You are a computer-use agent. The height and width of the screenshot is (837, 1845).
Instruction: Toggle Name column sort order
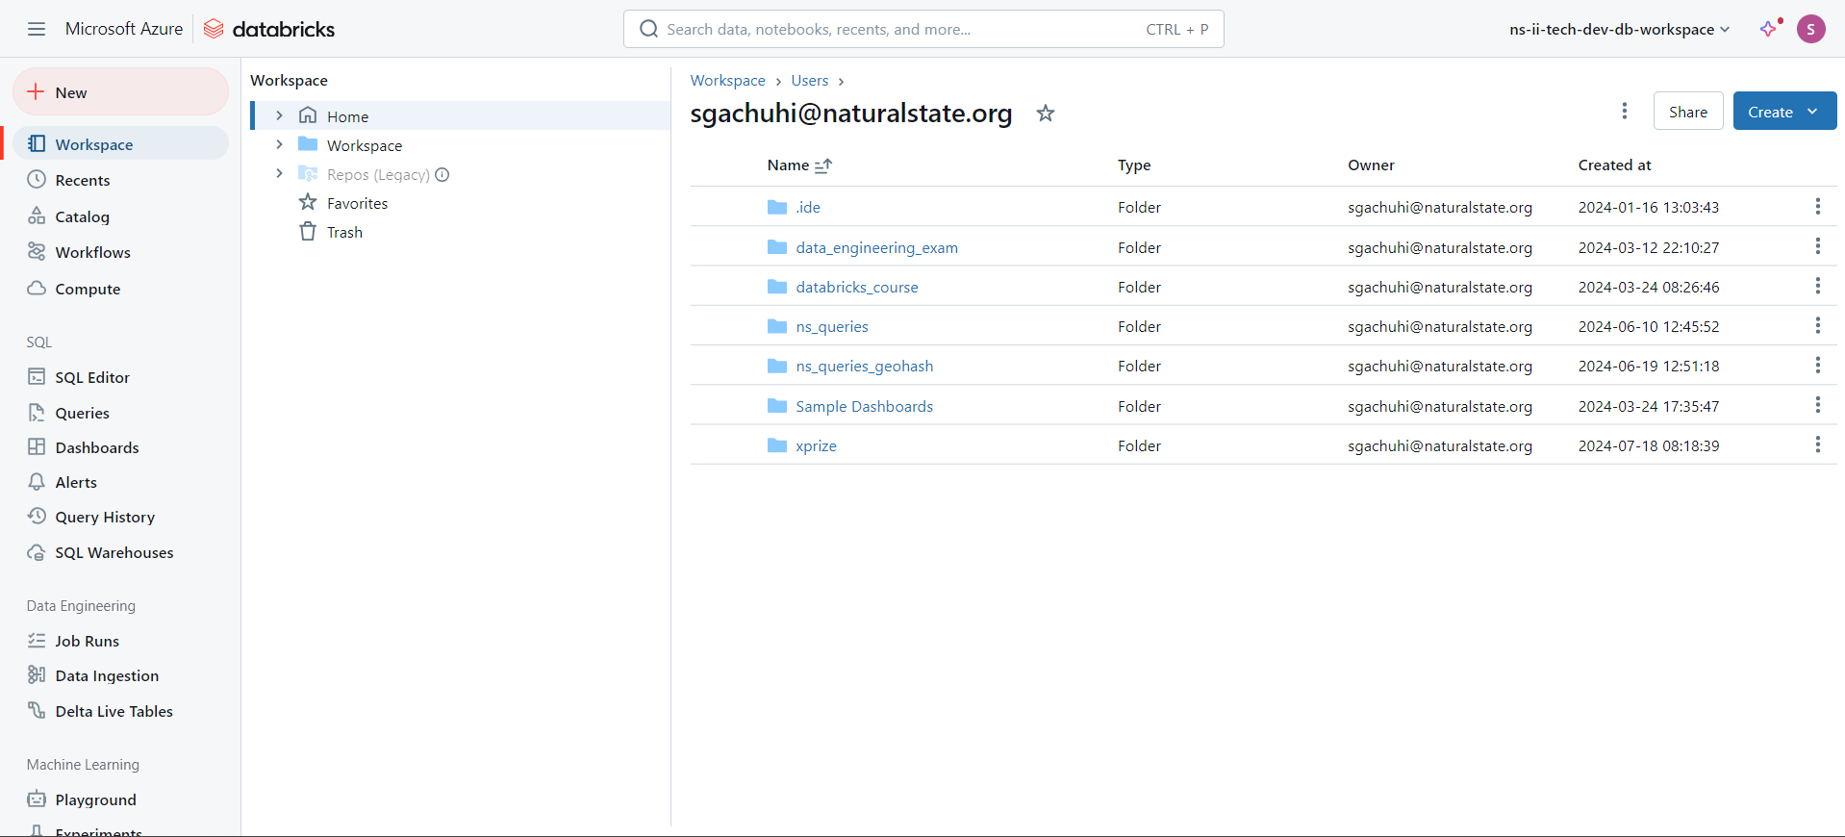click(x=823, y=165)
